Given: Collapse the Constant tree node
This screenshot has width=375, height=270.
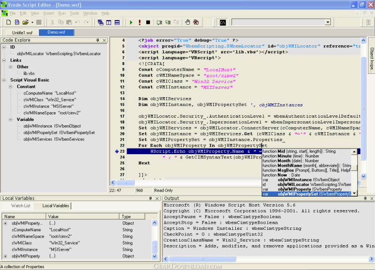Looking at the screenshot, I should point(10,87).
